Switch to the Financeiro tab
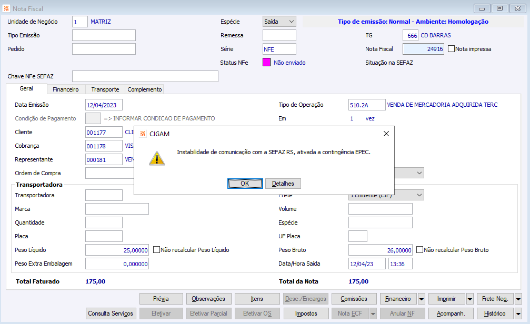Image resolution: width=530 pixels, height=324 pixels. (66, 89)
